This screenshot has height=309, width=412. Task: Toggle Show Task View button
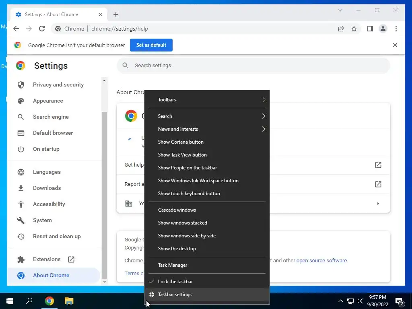pyautogui.click(x=207, y=155)
